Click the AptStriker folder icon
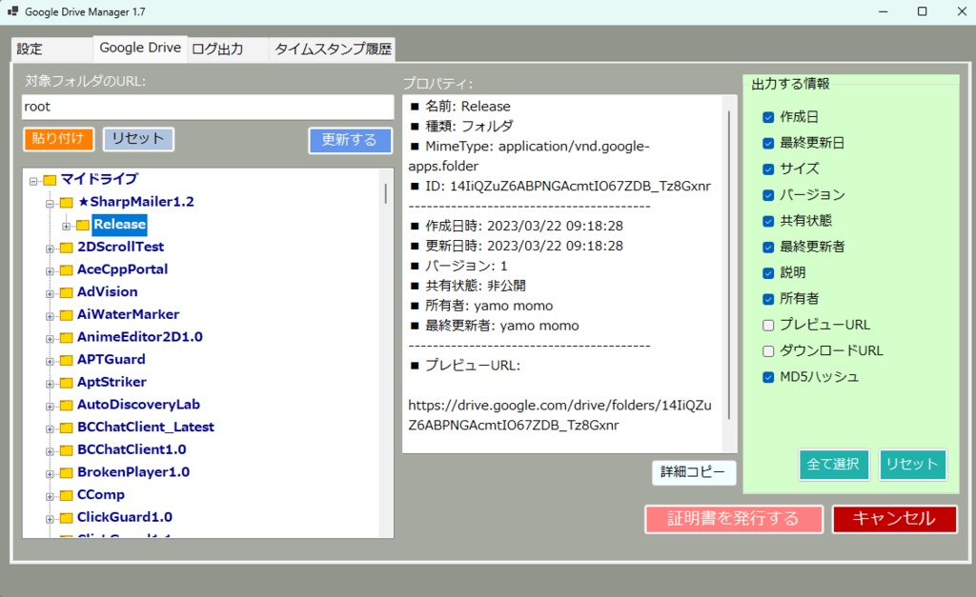The width and height of the screenshot is (976, 597). click(x=66, y=383)
